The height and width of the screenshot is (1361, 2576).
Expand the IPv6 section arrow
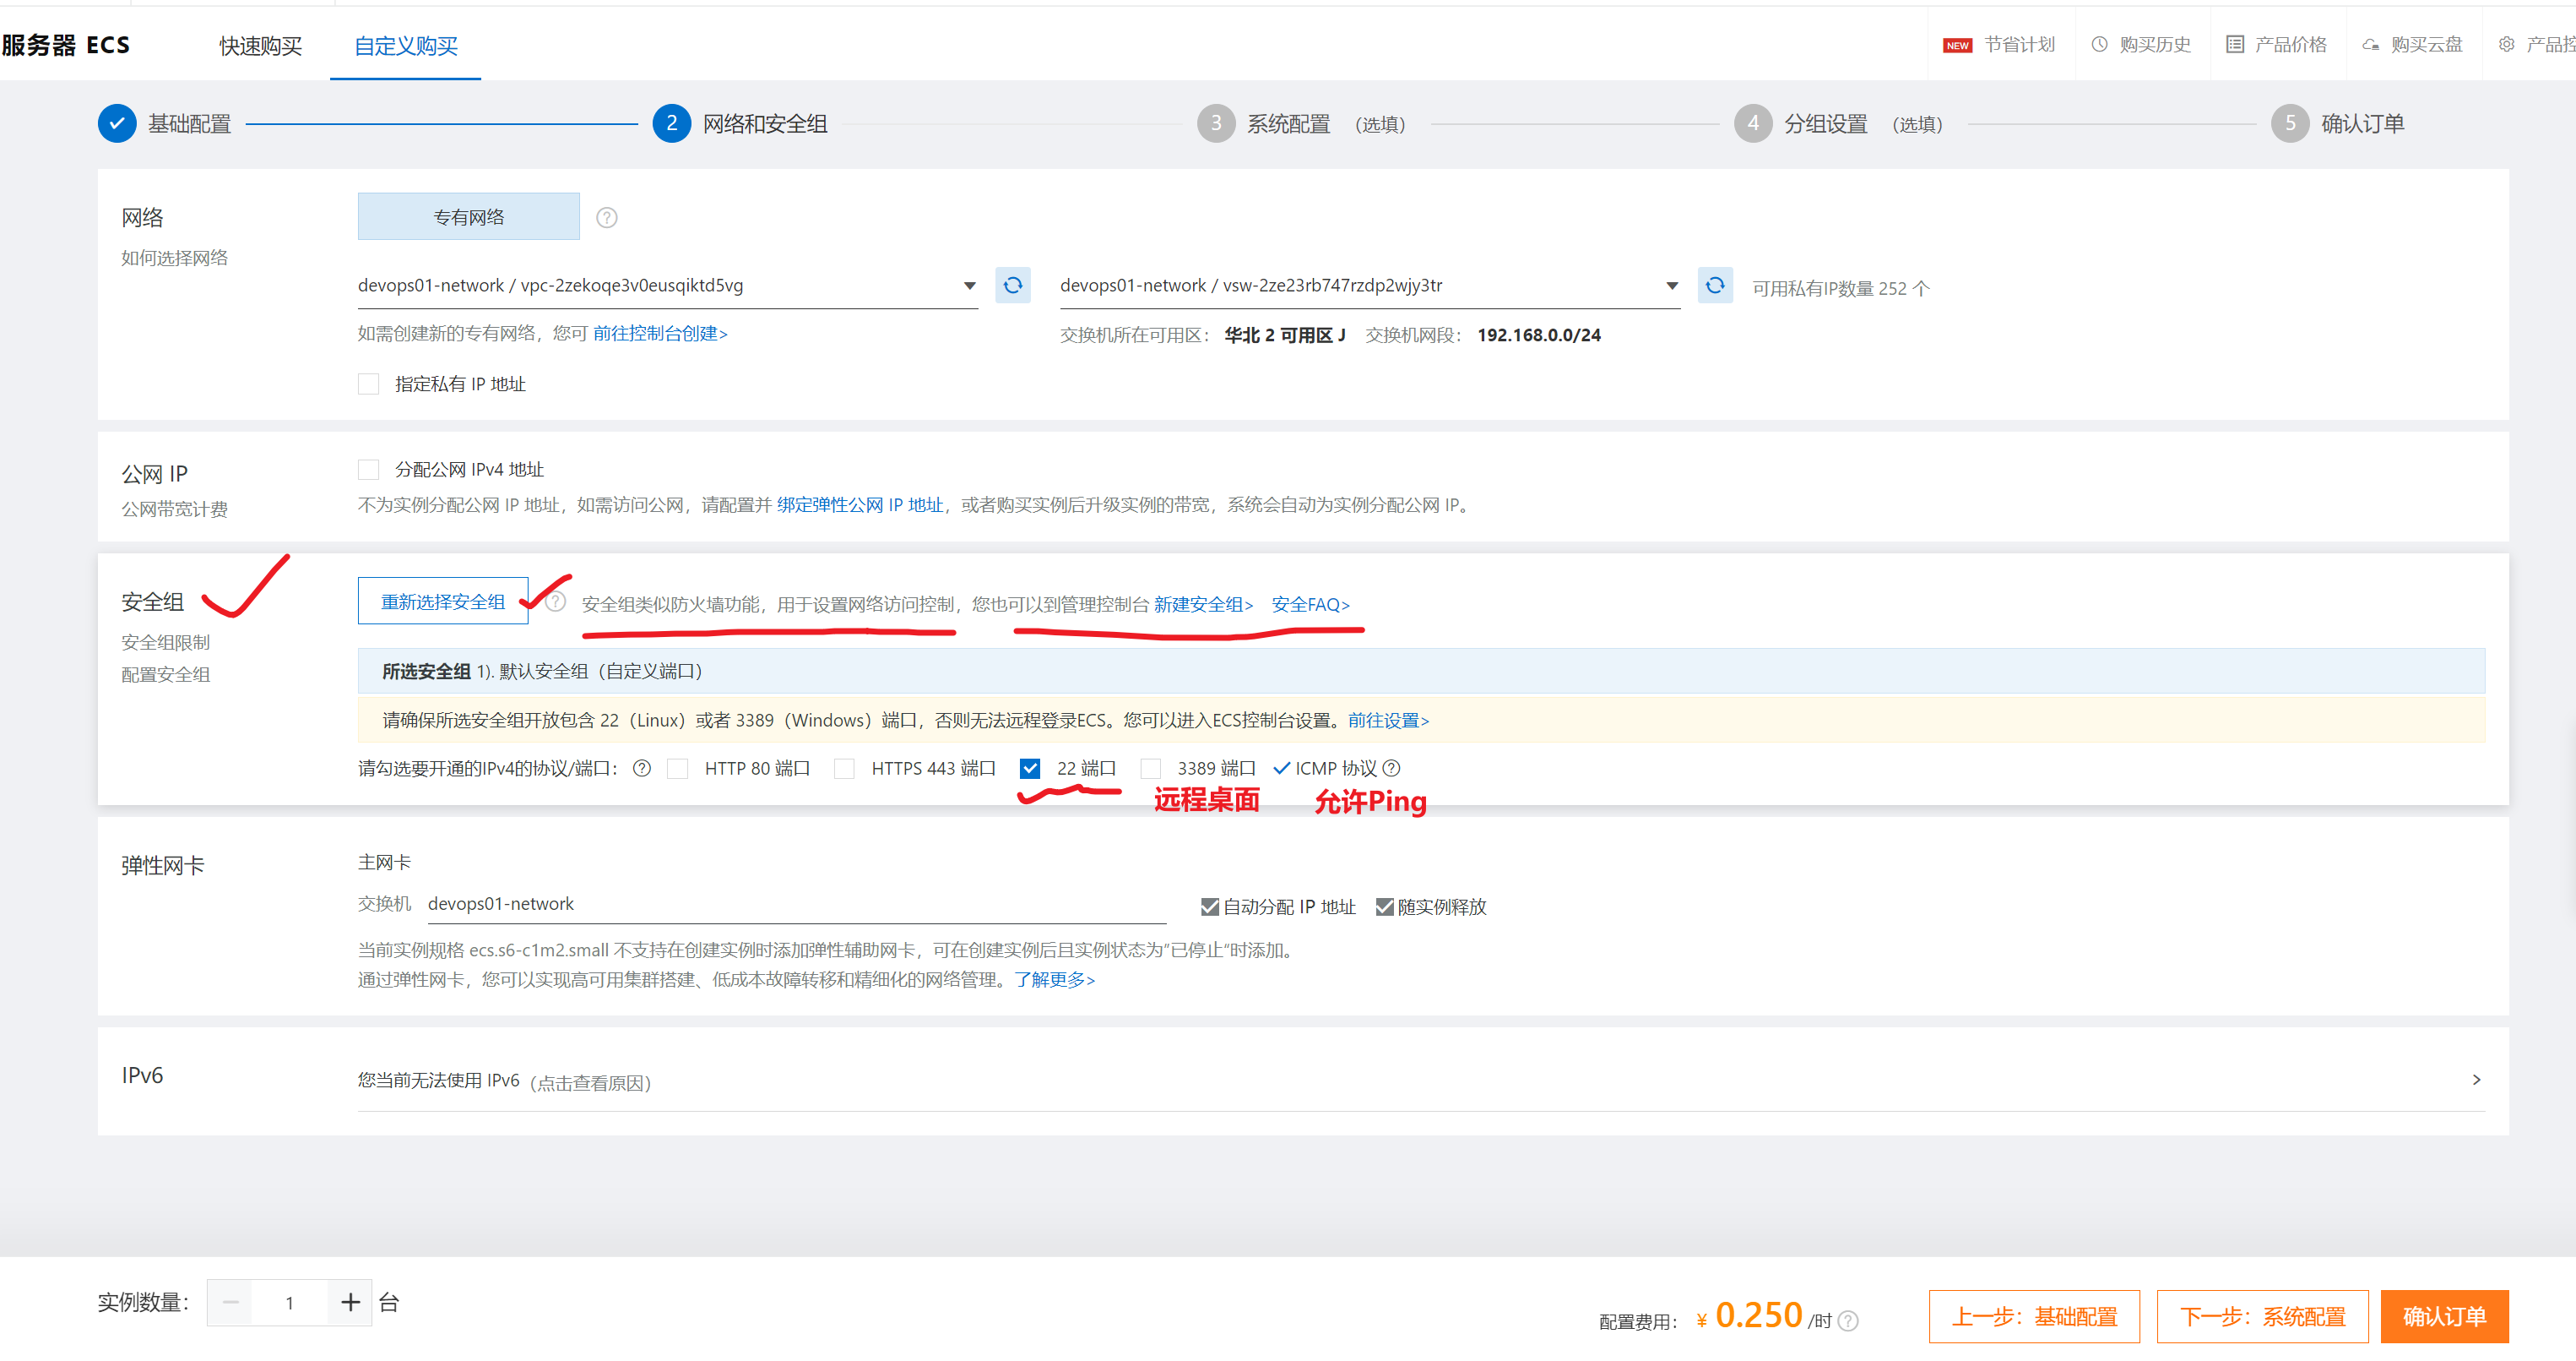[2476, 1079]
